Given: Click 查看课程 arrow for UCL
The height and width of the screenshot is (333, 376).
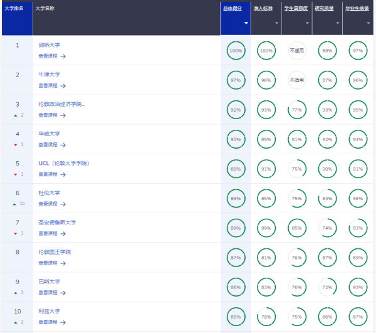Looking at the screenshot, I should point(63,175).
